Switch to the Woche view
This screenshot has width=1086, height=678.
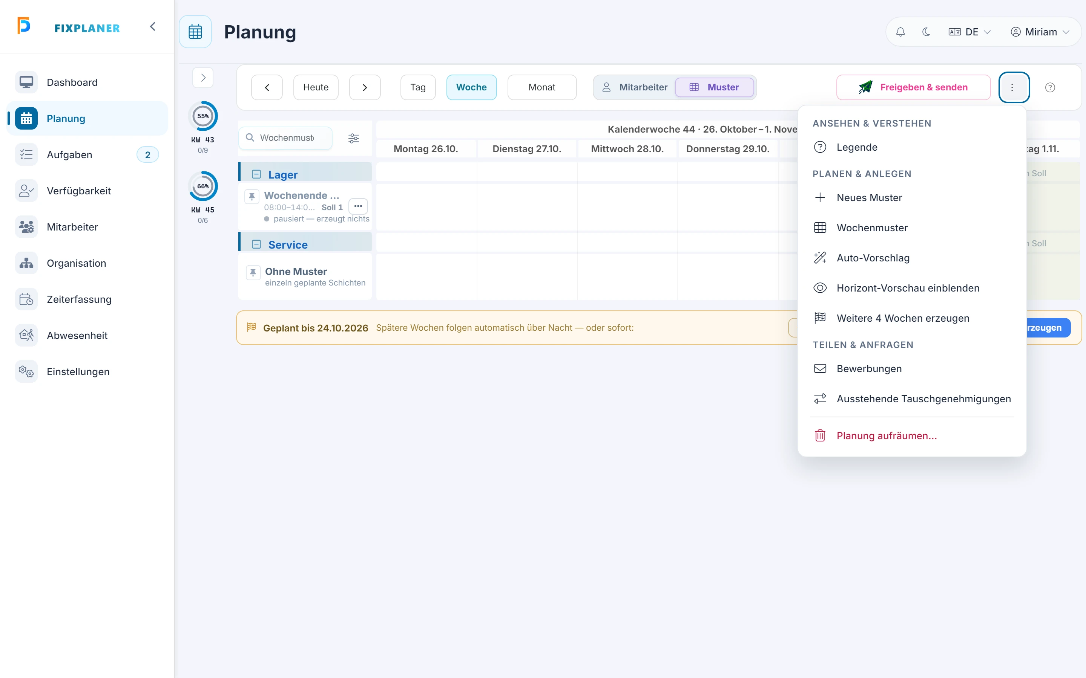[x=471, y=87]
